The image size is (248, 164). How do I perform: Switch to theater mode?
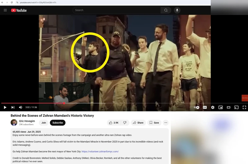228,107
